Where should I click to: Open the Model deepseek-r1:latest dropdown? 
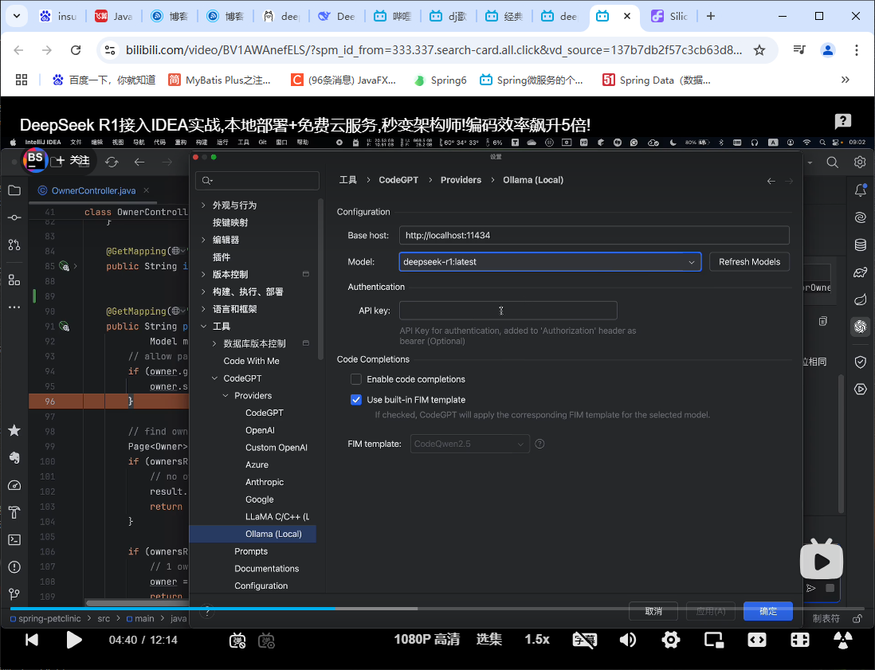coord(550,261)
